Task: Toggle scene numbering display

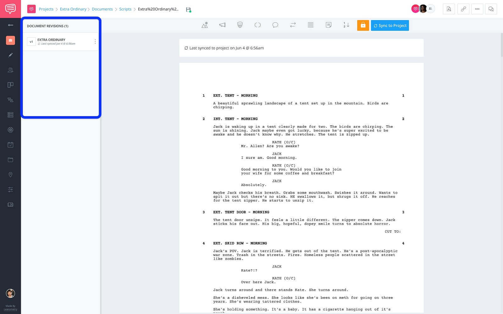Action: [346, 25]
